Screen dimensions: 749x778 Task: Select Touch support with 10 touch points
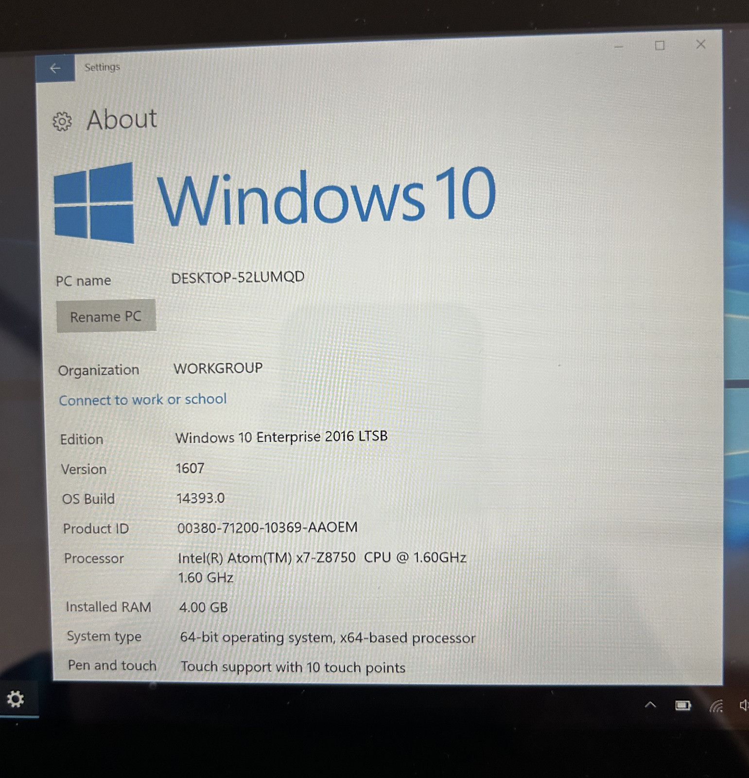click(x=293, y=667)
